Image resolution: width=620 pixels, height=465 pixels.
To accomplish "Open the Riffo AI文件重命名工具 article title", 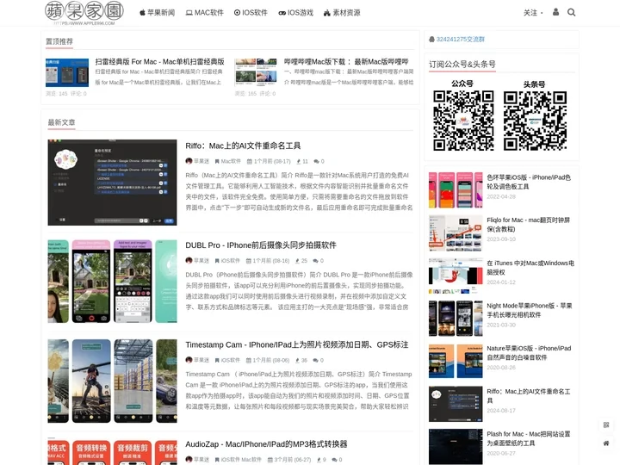I will [243, 146].
